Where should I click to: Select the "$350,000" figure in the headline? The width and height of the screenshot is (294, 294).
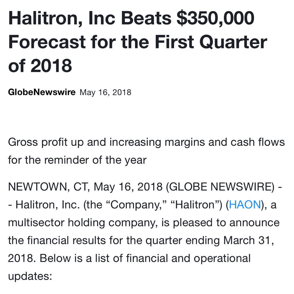(x=215, y=18)
